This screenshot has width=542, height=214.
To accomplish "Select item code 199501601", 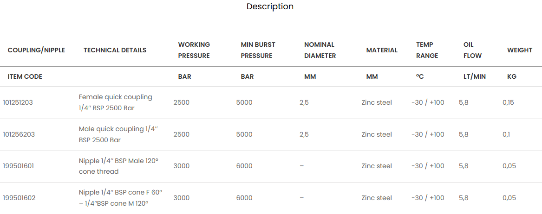I will 19,166.
